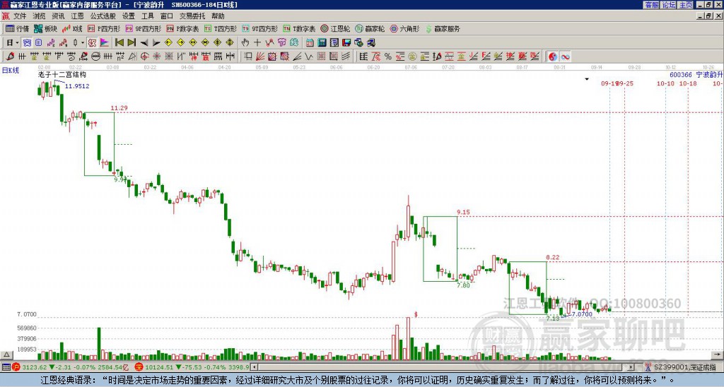
Task: Open the 公式选股 menu
Action: point(103,16)
